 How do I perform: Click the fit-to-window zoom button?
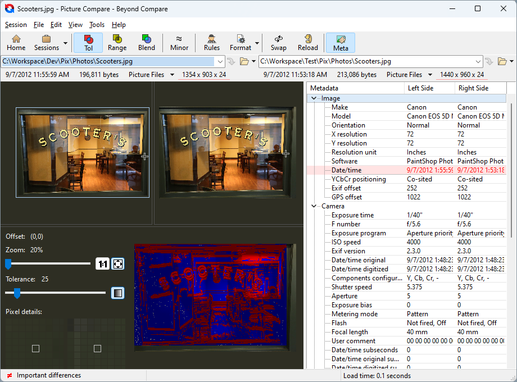(x=118, y=263)
